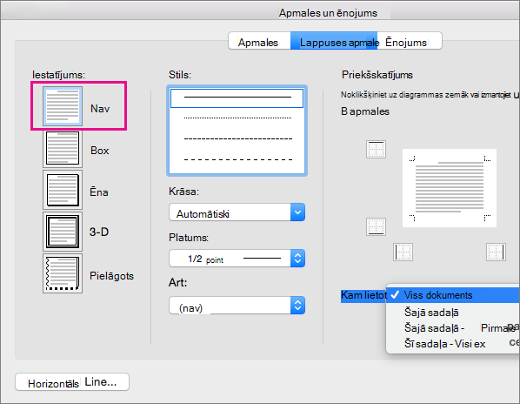Open the Krāsa color dropdown
Viewport: 520px width, 404px height.
tap(237, 212)
